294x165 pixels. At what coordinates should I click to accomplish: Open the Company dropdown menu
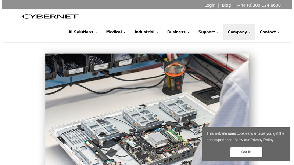[239, 32]
